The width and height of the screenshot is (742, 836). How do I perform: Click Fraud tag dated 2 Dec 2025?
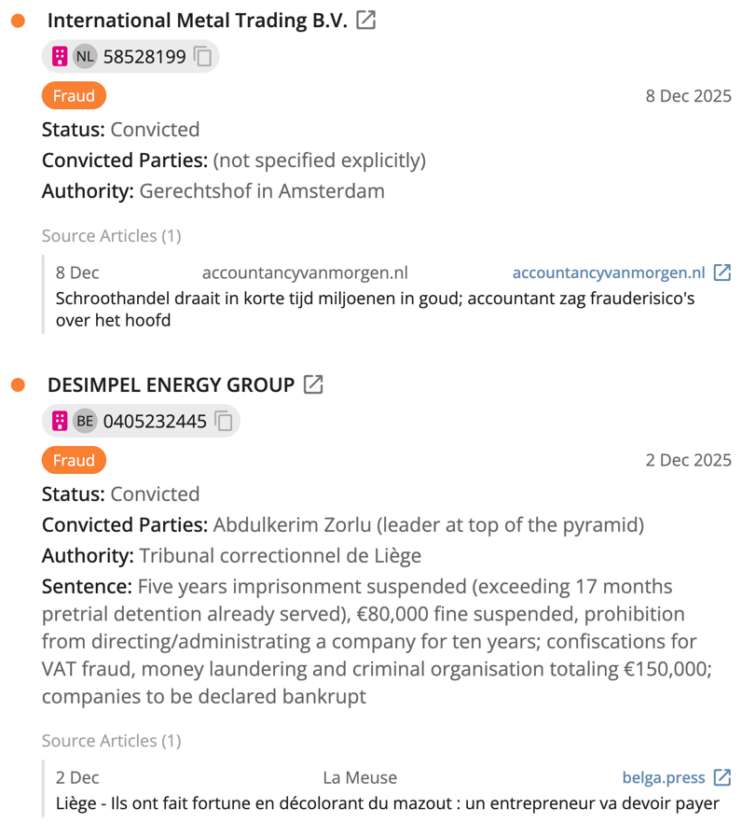point(74,460)
